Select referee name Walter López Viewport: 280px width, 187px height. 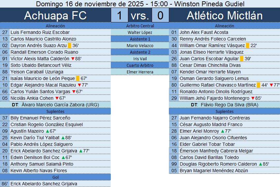point(140,32)
